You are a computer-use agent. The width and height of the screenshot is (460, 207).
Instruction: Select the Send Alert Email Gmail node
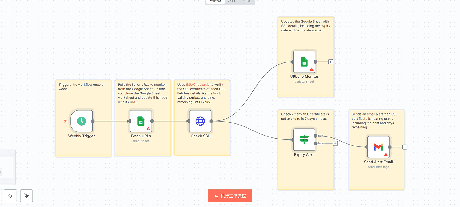(378, 147)
